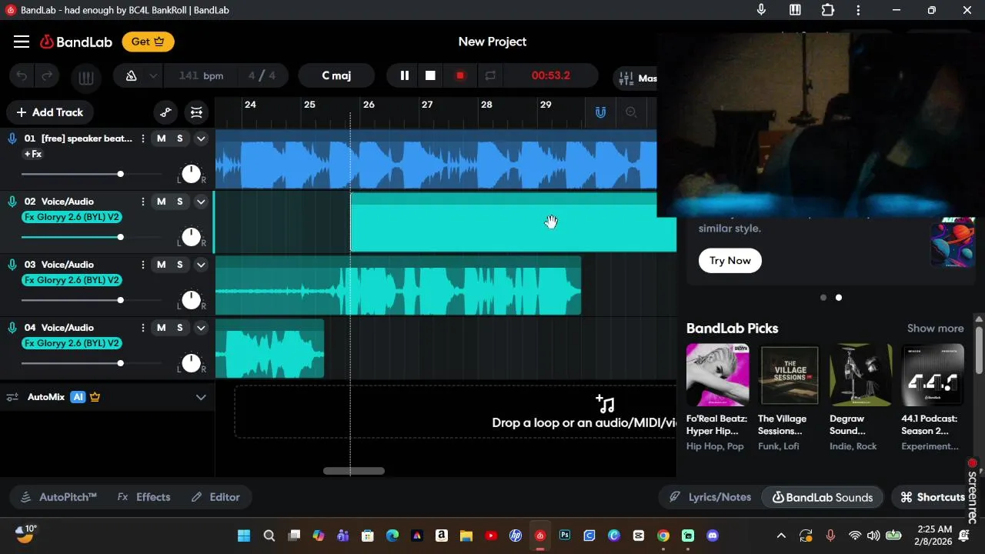Image resolution: width=985 pixels, height=554 pixels.
Task: Open metronome options dropdown arrow
Action: point(153,76)
